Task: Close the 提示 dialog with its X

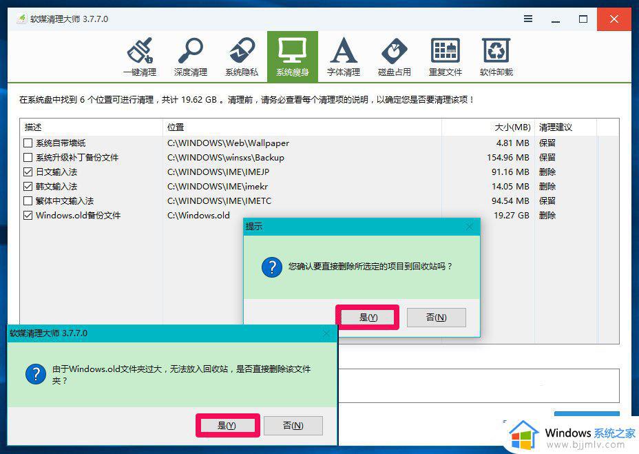Action: 470,227
